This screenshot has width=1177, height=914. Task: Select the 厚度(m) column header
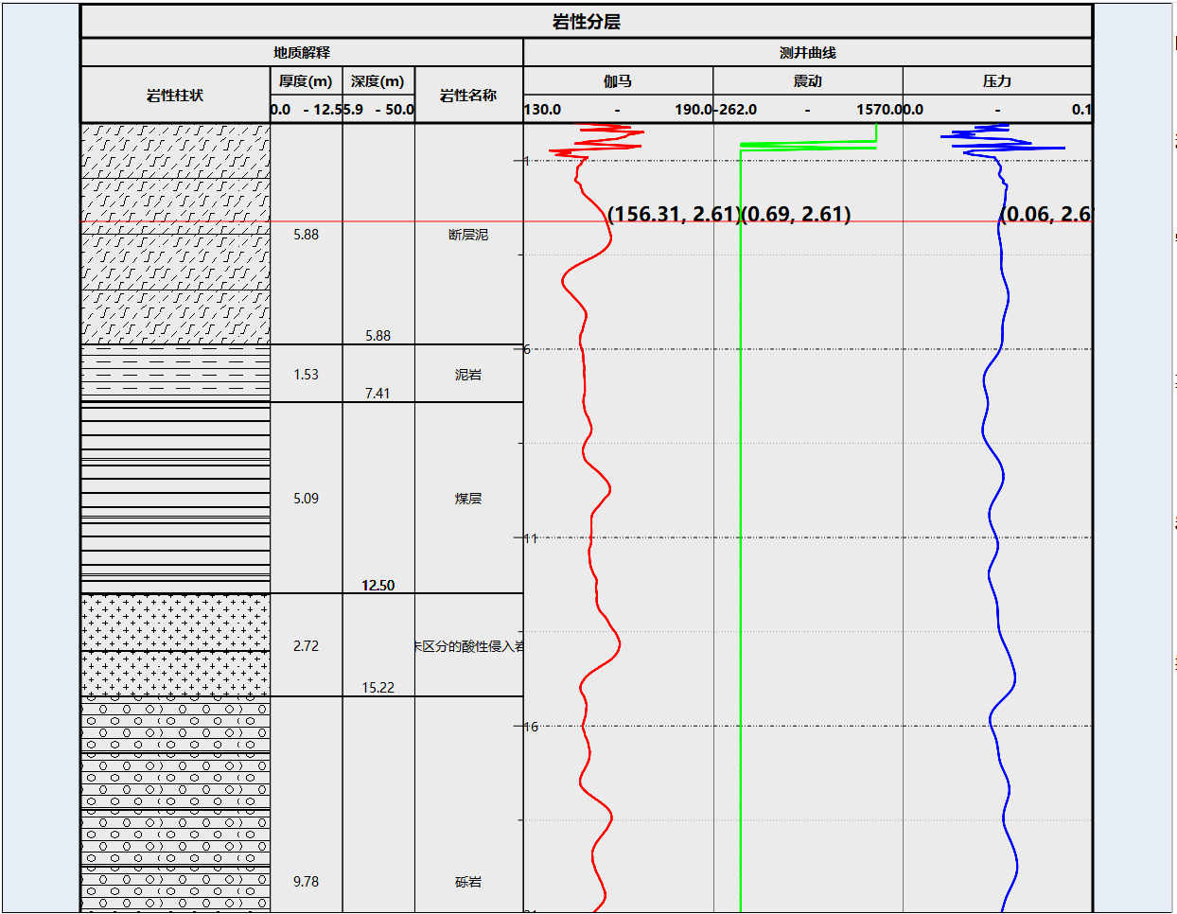(x=306, y=81)
